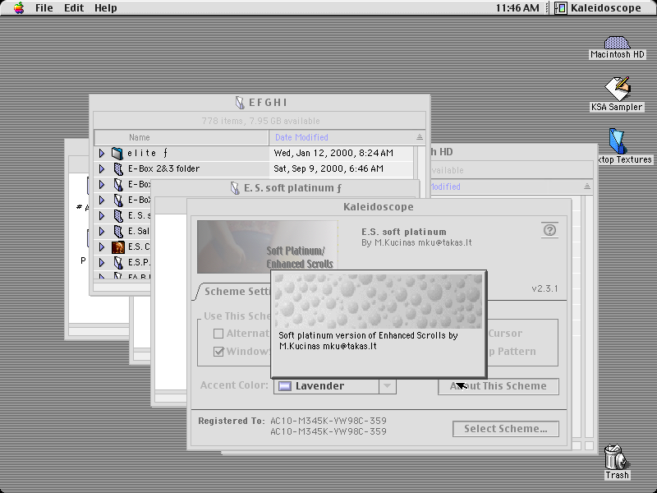Expand the E-Box 2&3 folder row
Viewport: 657px width, 493px height.
101,168
